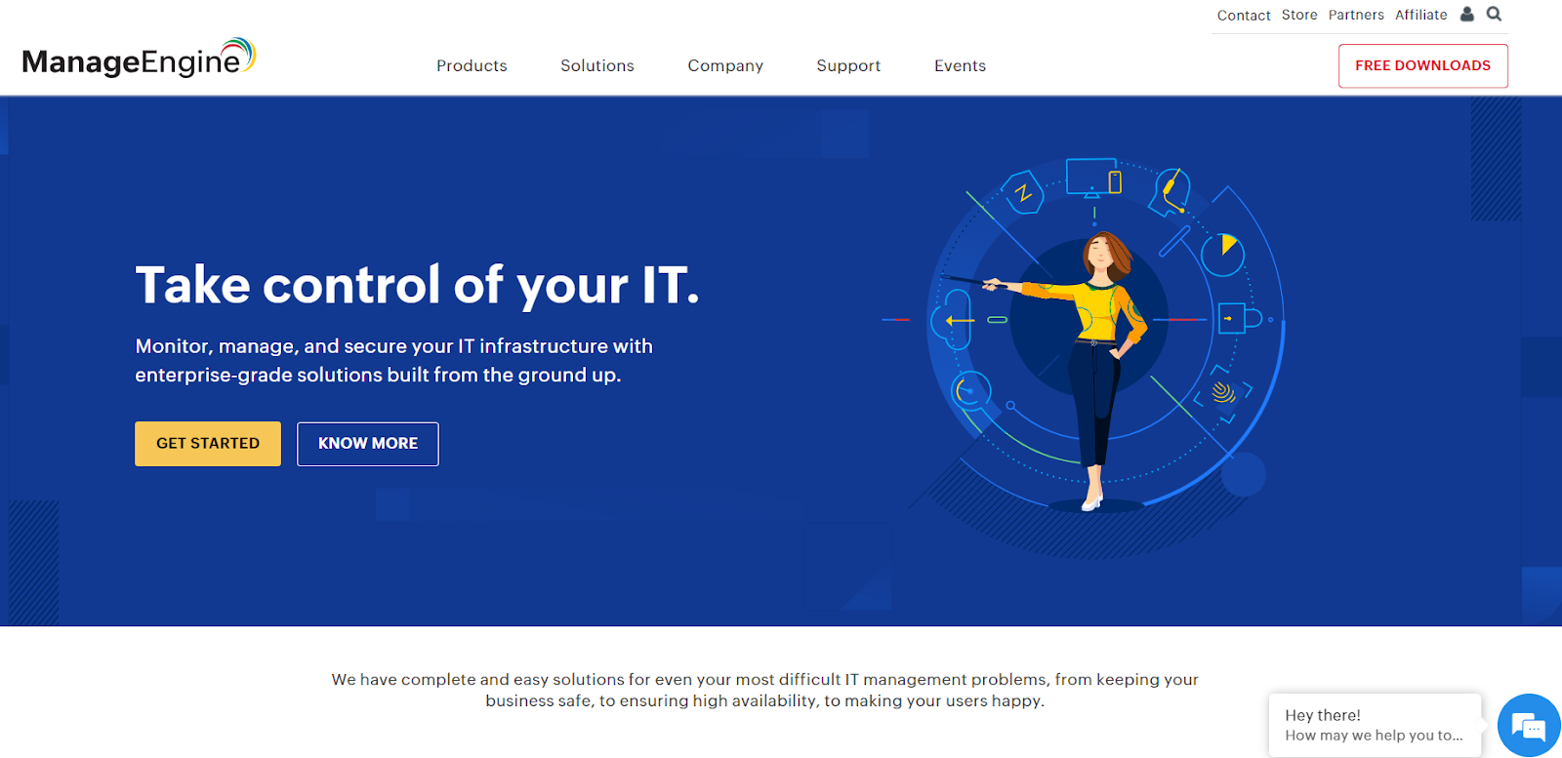Open the Support menu
The width and height of the screenshot is (1562, 758).
click(x=848, y=65)
